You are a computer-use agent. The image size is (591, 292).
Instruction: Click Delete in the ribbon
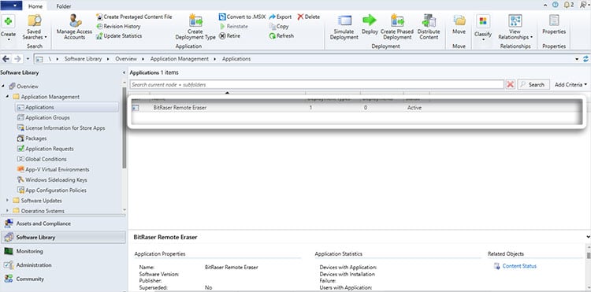[x=308, y=17]
